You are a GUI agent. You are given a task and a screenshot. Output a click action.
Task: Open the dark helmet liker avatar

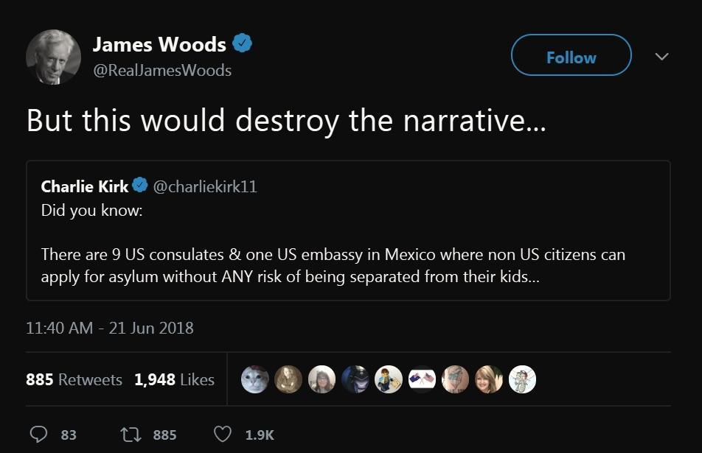(355, 379)
